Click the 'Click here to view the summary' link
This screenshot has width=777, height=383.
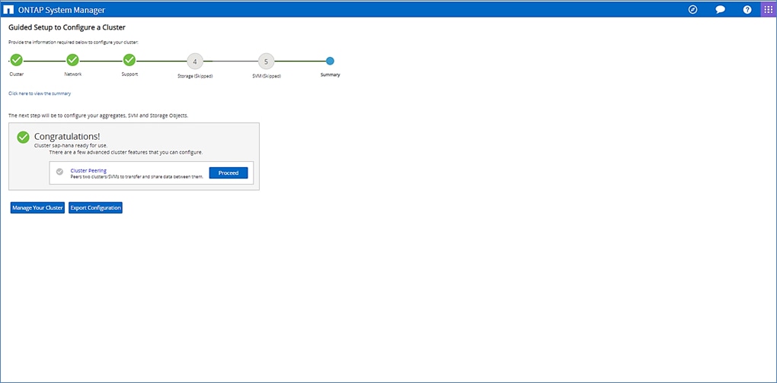pyautogui.click(x=40, y=93)
